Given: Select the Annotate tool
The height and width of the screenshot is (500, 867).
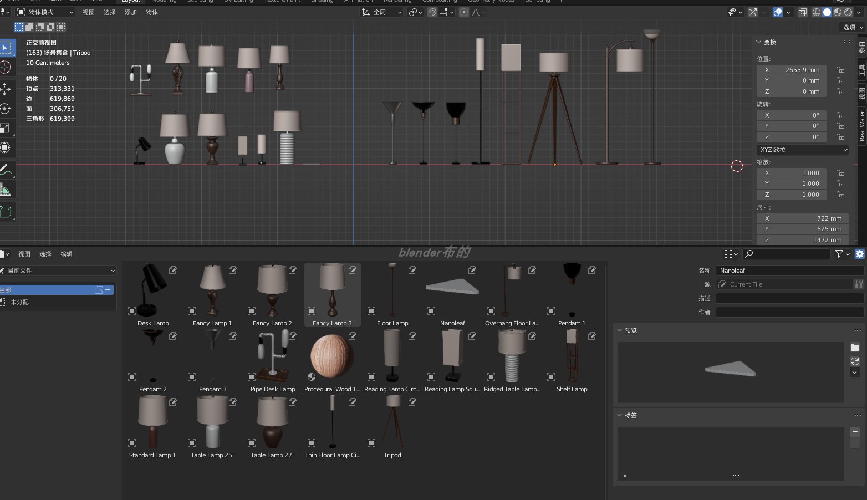Looking at the screenshot, I should [6, 169].
